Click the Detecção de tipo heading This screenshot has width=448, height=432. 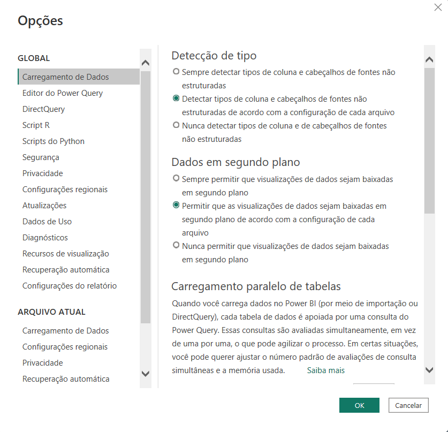point(214,56)
